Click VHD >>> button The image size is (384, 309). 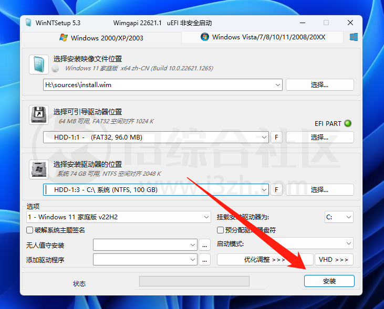click(334, 259)
